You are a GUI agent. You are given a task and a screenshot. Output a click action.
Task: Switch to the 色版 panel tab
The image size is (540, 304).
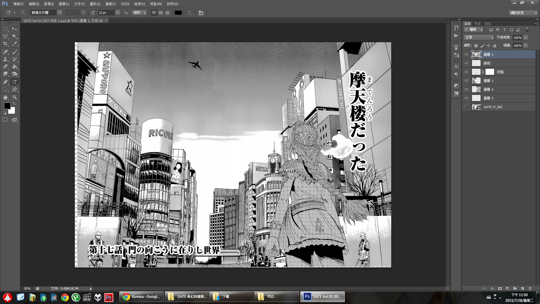click(x=478, y=24)
